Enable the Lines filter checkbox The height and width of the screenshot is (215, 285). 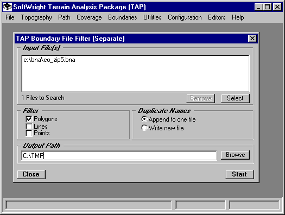[29, 127]
